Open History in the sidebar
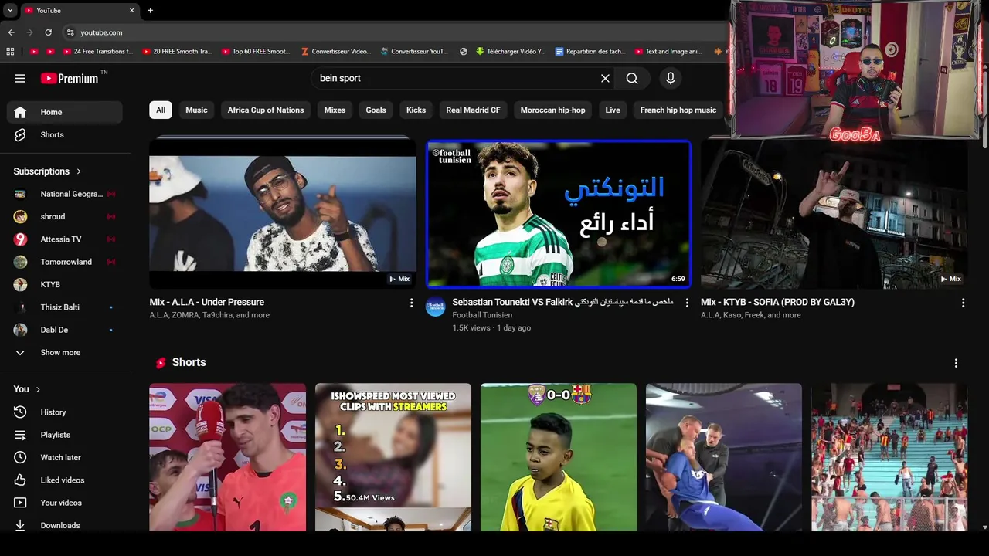This screenshot has width=989, height=556. click(64, 412)
